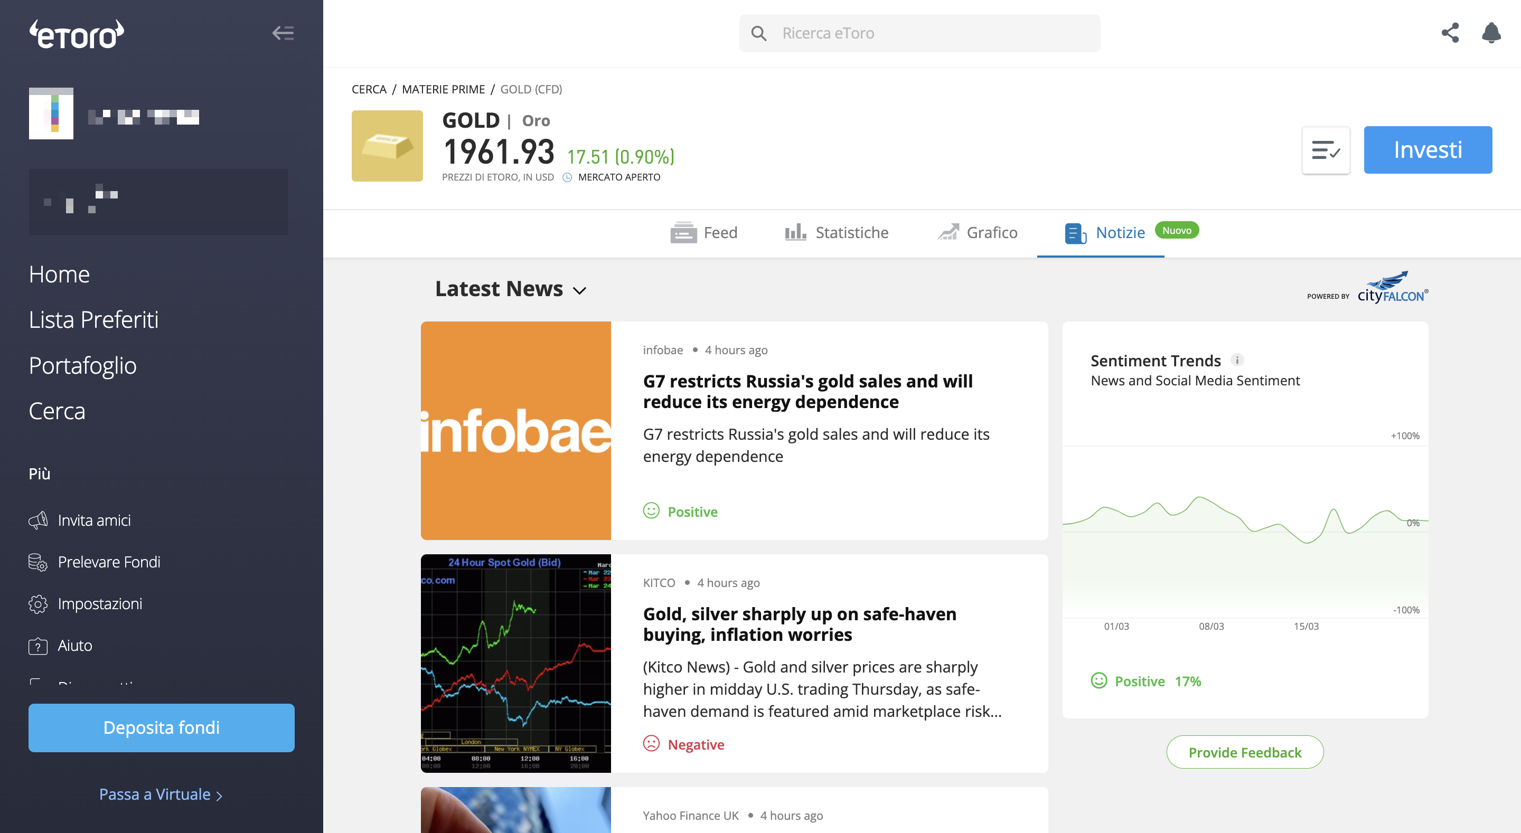Click Passa a Virtuale link
Image resolution: width=1521 pixels, height=833 pixels.
click(x=161, y=794)
